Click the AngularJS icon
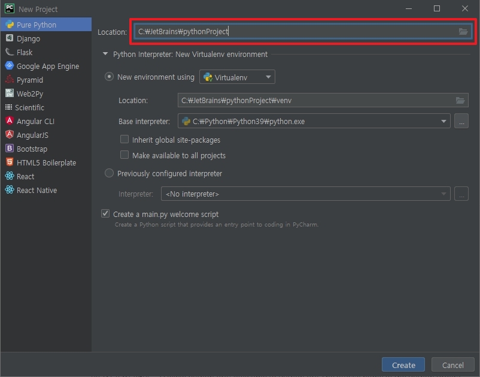The width and height of the screenshot is (480, 377). 10,134
